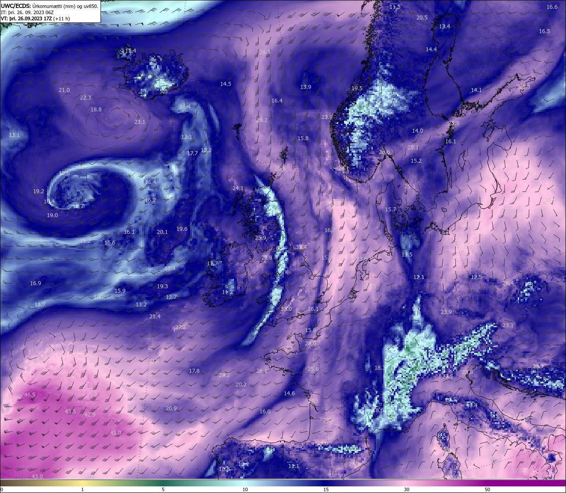Click the 15 tick on color scale
This screenshot has height=493, width=566.
point(326,489)
